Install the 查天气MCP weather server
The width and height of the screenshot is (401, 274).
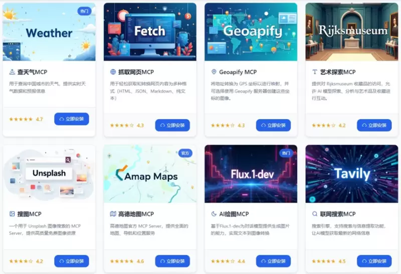72,119
